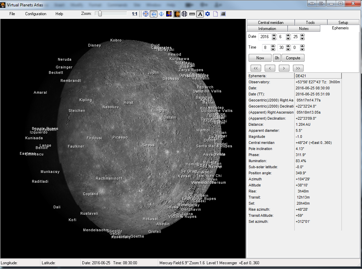This screenshot has height=269, width=362.
Task: Decrease the day value with down arrow
Action: tap(302, 38)
